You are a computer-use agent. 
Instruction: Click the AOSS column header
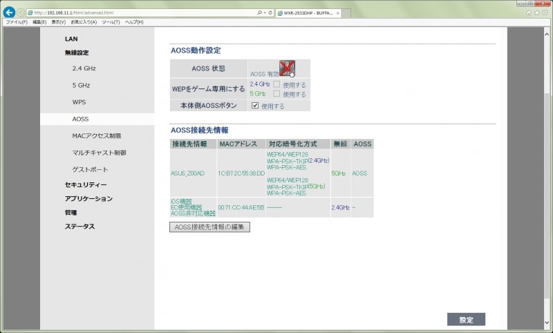click(362, 144)
